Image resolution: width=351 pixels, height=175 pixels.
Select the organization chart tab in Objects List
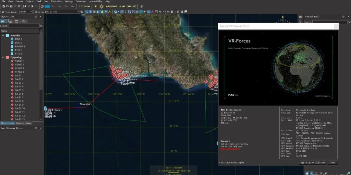pos(23,21)
